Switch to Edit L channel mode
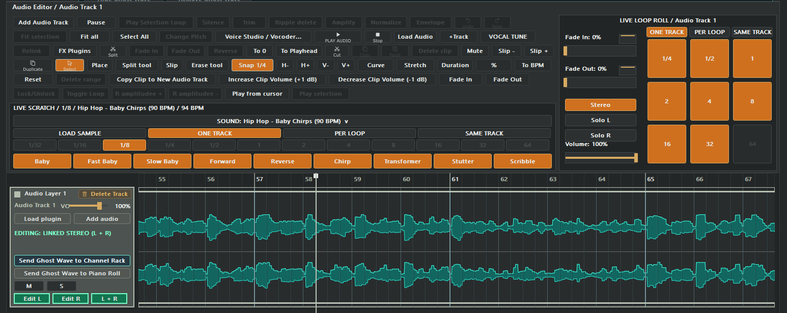The height and width of the screenshot is (313, 787). tap(32, 299)
